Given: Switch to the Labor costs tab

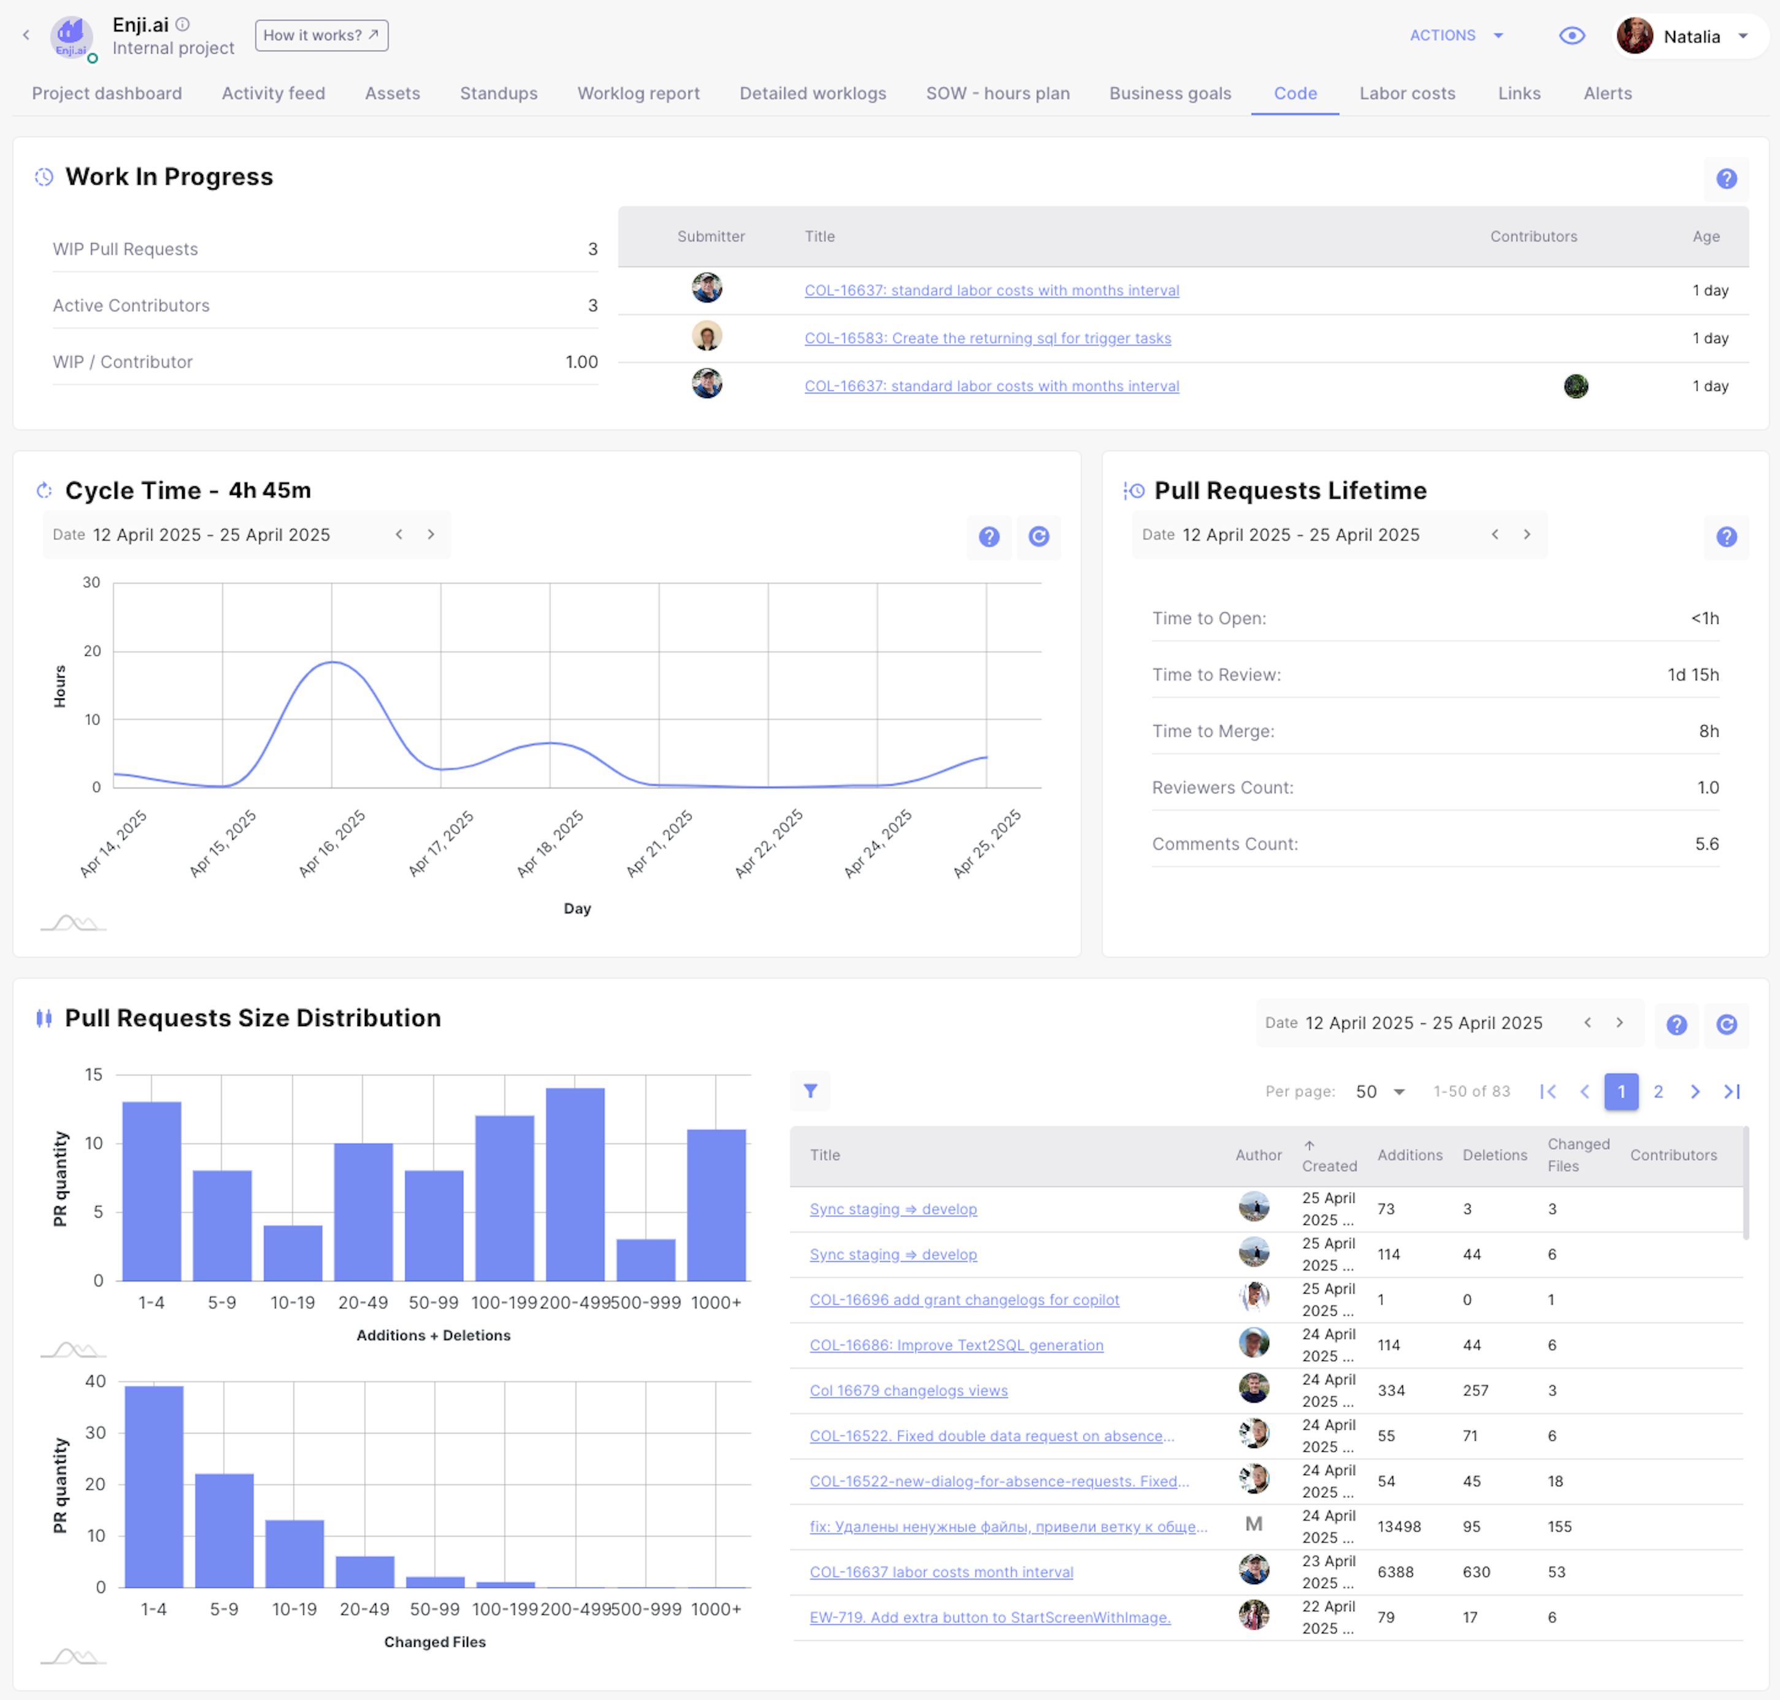Looking at the screenshot, I should (1406, 93).
